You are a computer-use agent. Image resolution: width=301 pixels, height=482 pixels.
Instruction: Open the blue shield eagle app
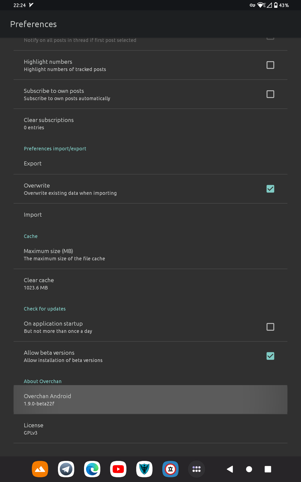pyautogui.click(x=144, y=469)
